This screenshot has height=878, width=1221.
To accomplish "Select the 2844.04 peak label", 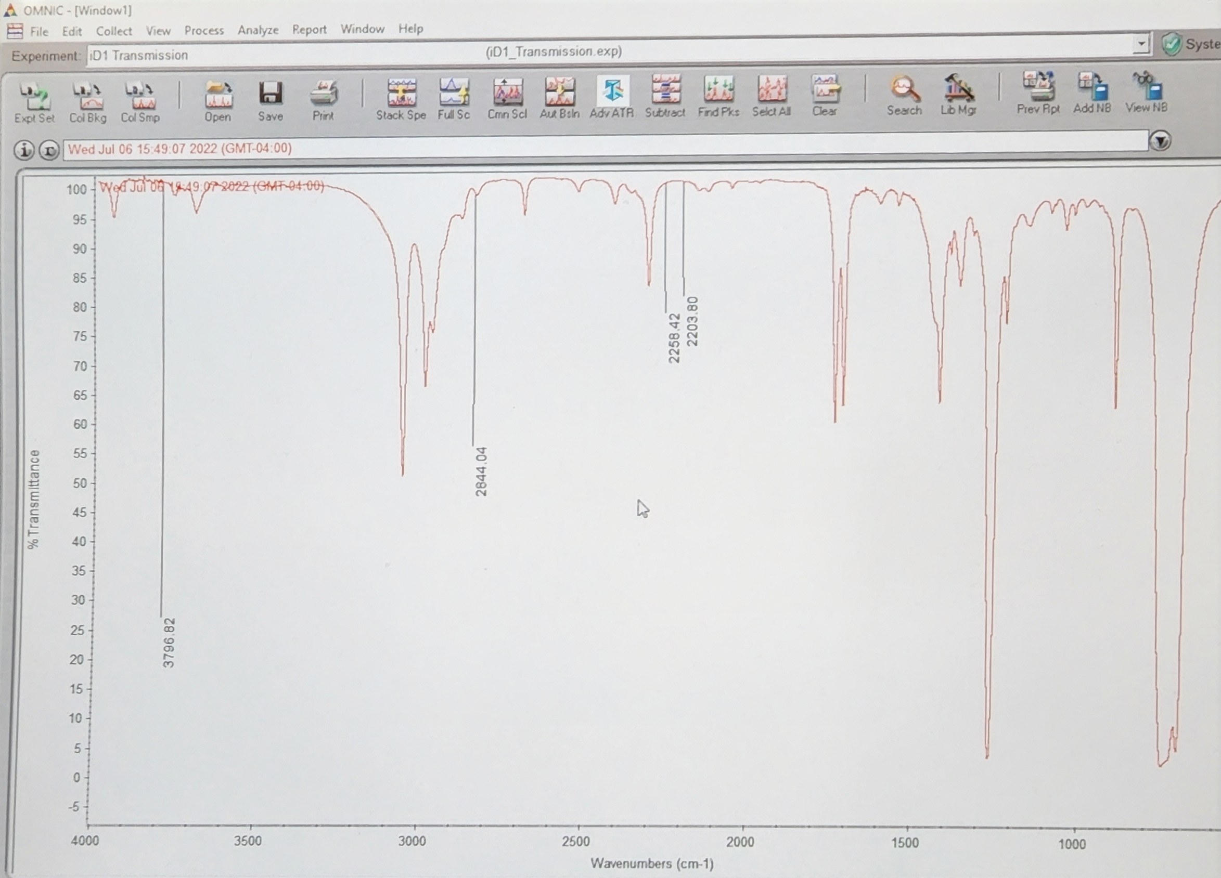I will [481, 471].
